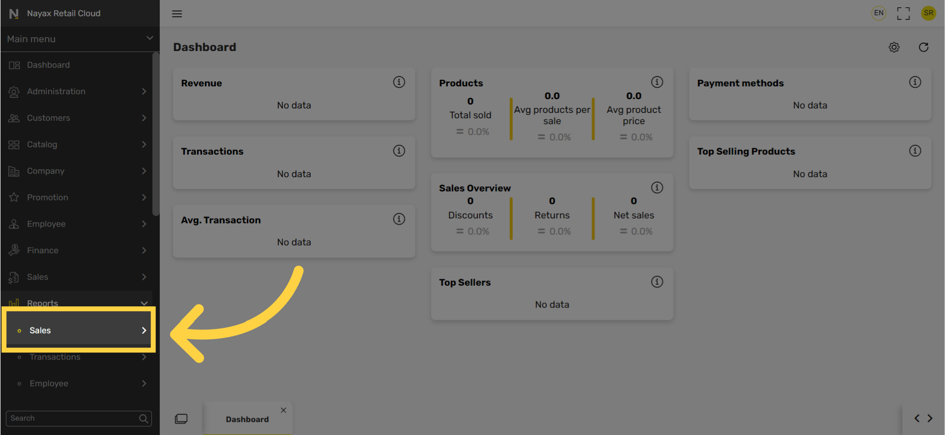
Task: Open the SR user profile avatar
Action: click(928, 13)
